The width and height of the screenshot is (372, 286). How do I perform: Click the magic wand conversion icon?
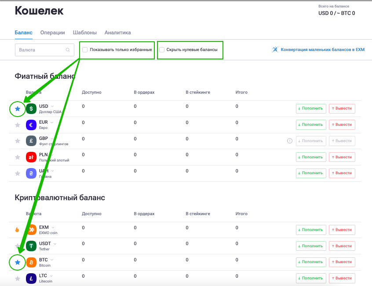275,49
